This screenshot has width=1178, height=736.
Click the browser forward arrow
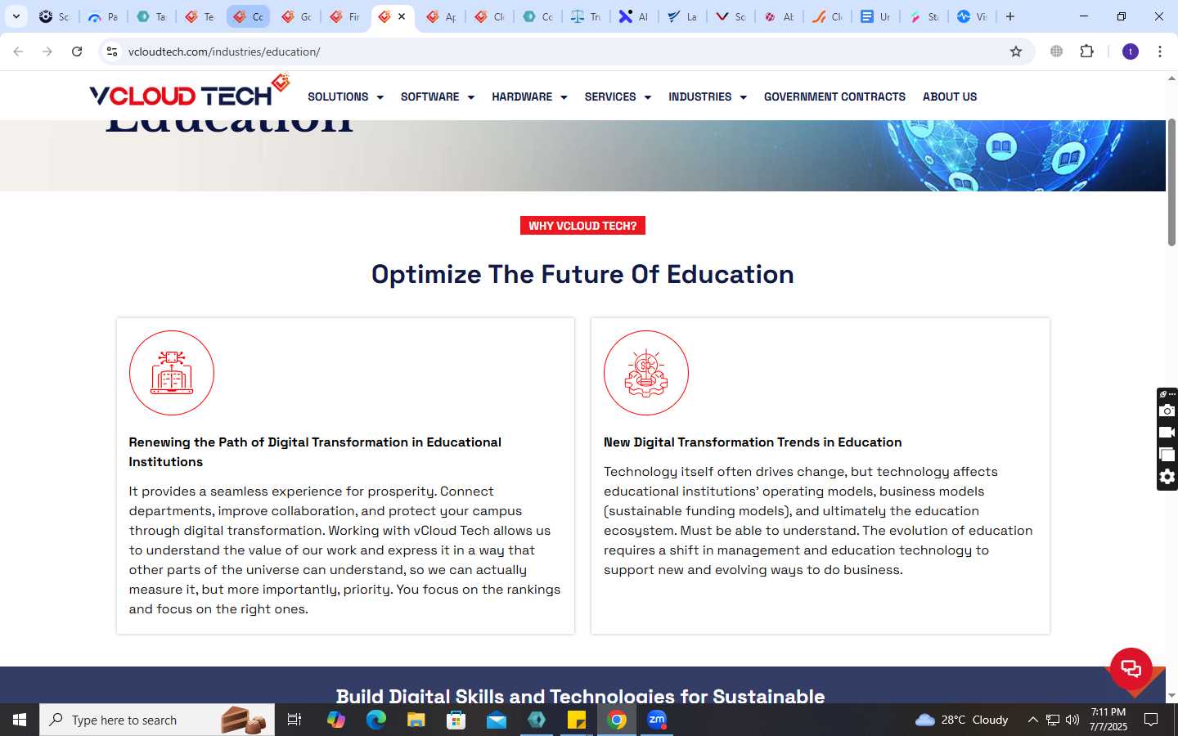[47, 52]
